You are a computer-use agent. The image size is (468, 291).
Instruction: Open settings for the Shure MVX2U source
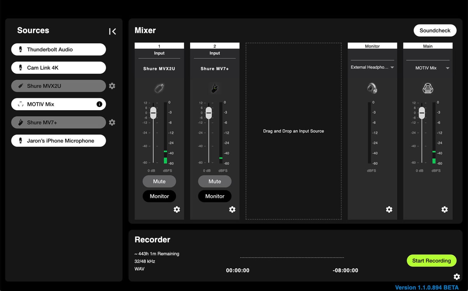pos(112,86)
